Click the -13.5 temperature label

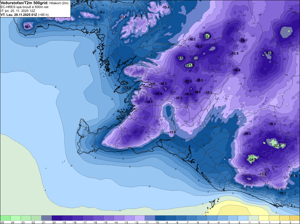click(172, 132)
